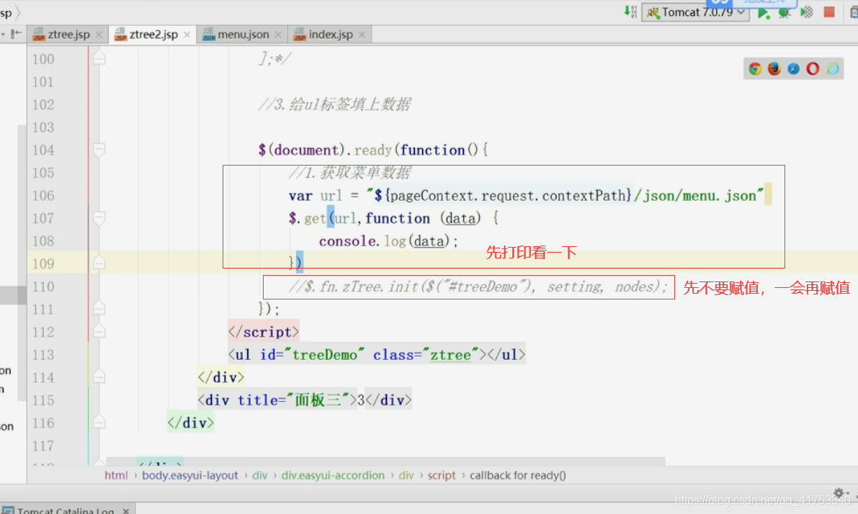Click the comment '//3.给ul标签填上数据'
Image resolution: width=858 pixels, height=514 pixels.
pyautogui.click(x=334, y=104)
